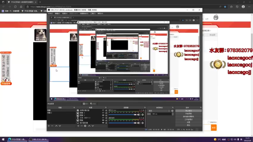This screenshot has width=253, height=142.
Task: Open source properties gear in the sources toolbar
Action: 85,126
